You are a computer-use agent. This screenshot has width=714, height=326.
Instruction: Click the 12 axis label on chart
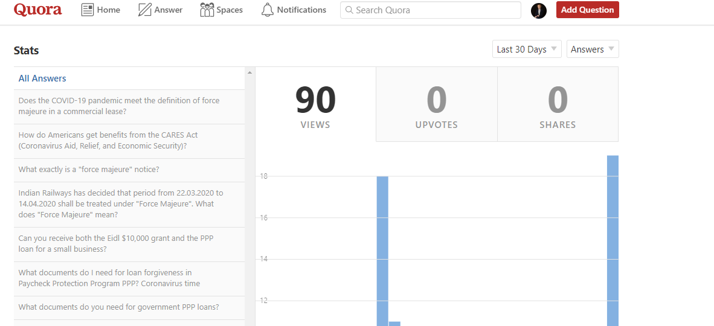[263, 301]
